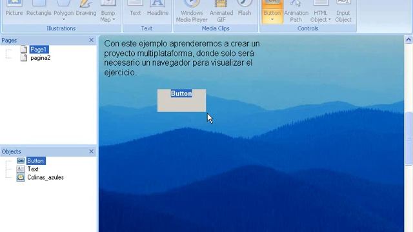Open the HTML Object dropdown arrow

coord(329,20)
